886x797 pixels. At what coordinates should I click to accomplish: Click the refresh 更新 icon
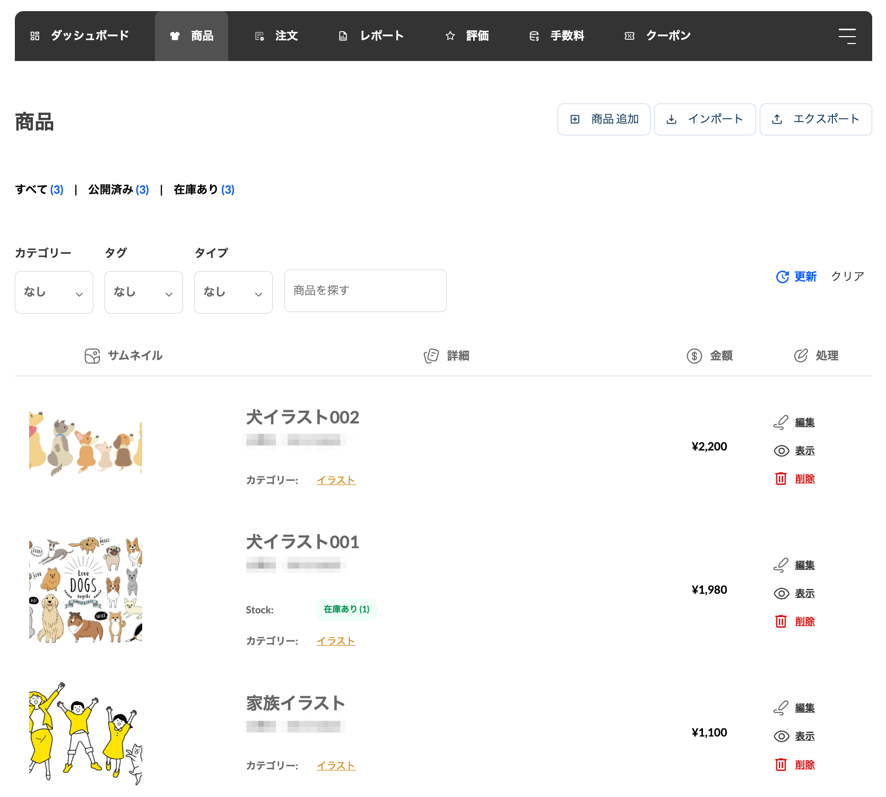coord(782,277)
